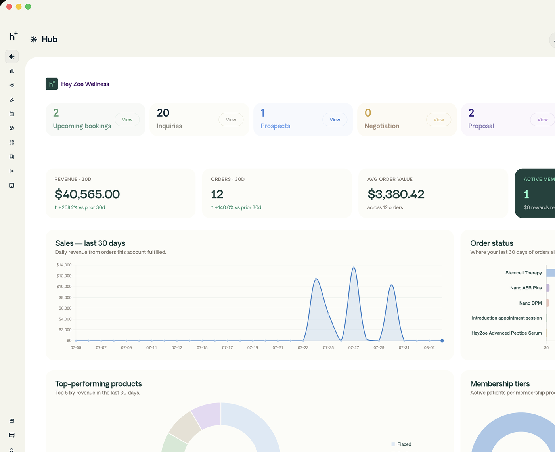Viewport: 555px width, 452px height.
Task: Click the beige donut chart segment
Action: click(x=186, y=427)
